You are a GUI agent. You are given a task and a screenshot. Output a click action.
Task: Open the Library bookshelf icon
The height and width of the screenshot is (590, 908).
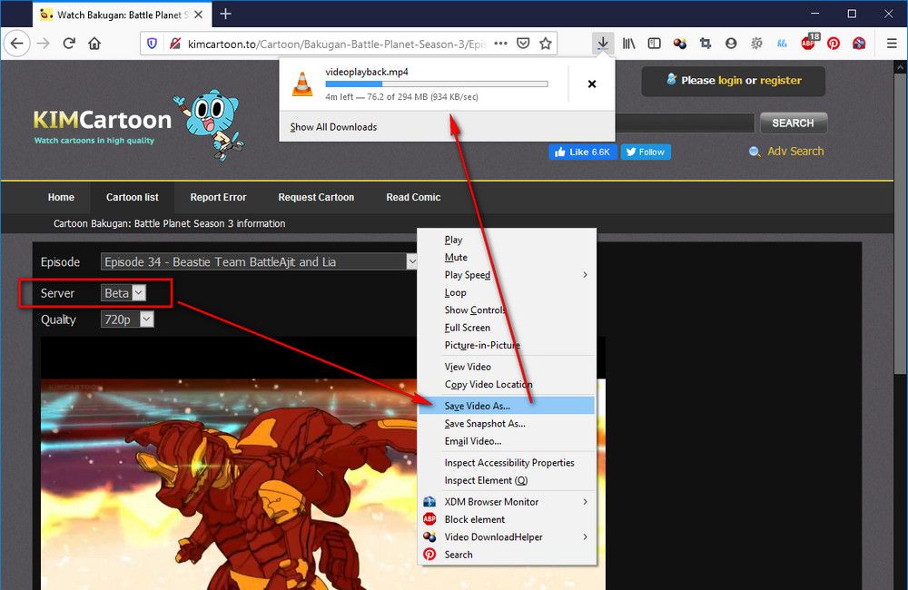628,44
